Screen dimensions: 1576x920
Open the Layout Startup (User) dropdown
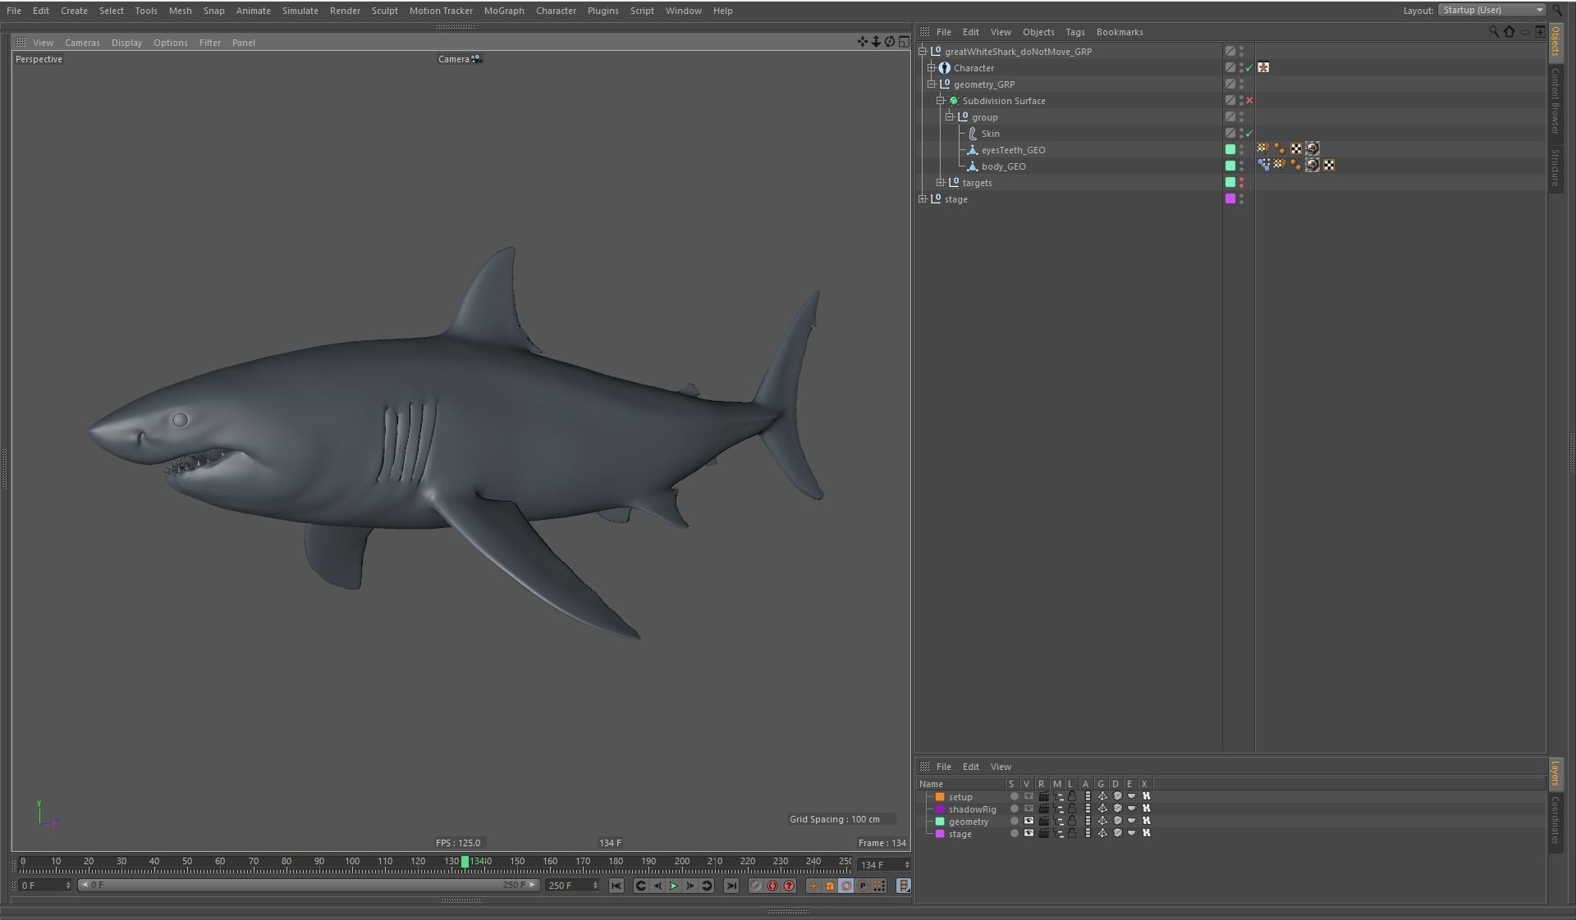coord(1492,10)
